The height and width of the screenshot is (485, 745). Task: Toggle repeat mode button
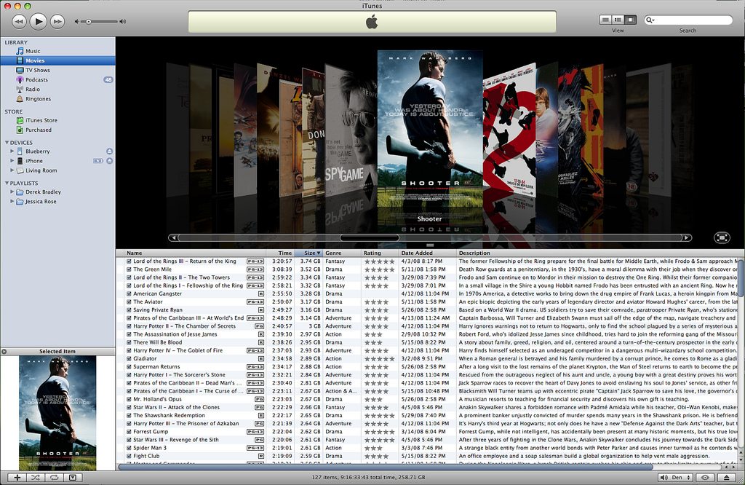[x=54, y=478]
